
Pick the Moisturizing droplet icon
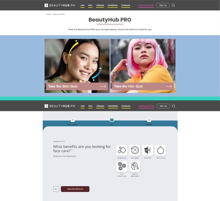point(160,150)
